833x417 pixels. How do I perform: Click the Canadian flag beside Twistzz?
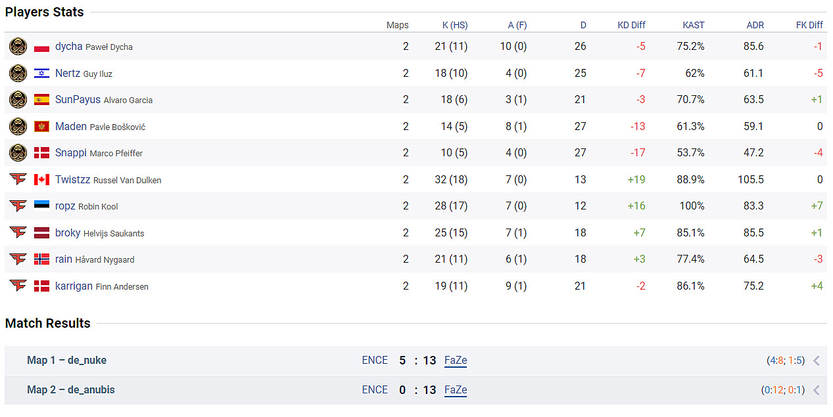[41, 179]
